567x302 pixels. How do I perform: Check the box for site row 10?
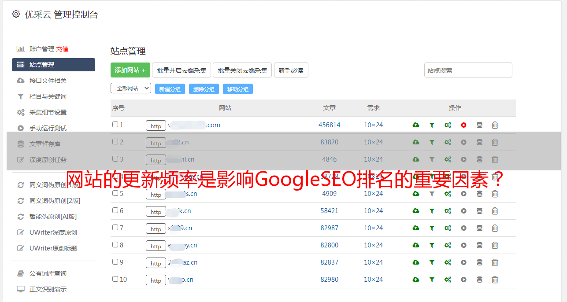(115, 279)
